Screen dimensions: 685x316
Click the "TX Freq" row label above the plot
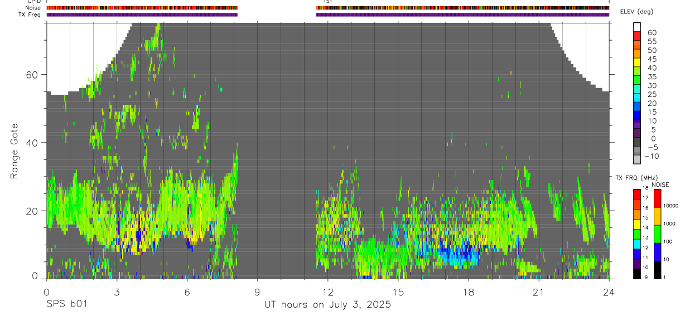tap(30, 14)
